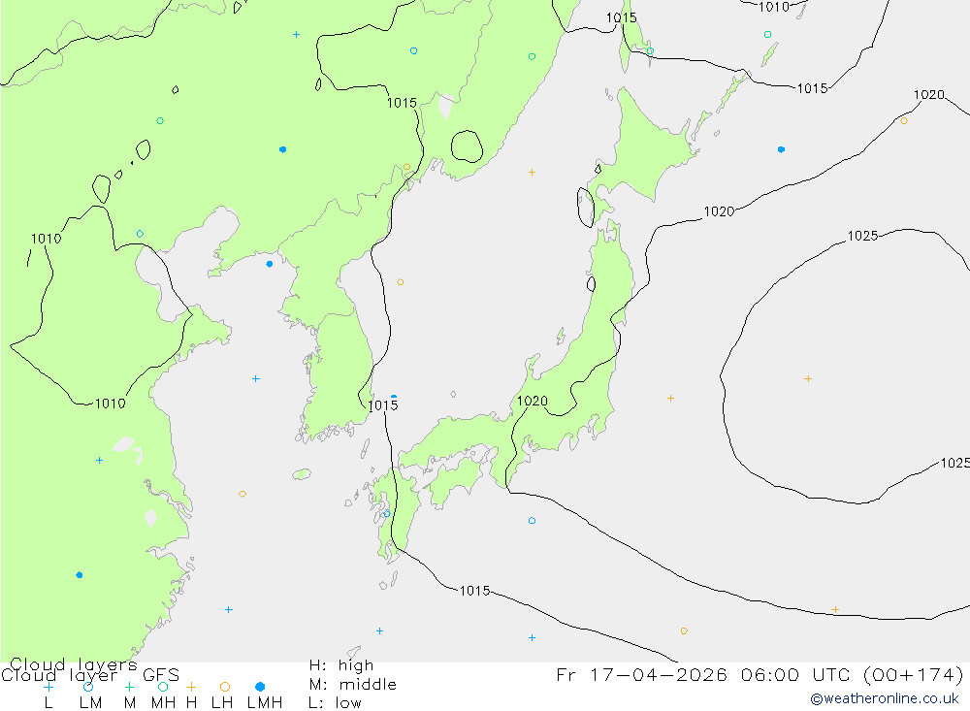Click the blue plus L legend symbol

[48, 687]
